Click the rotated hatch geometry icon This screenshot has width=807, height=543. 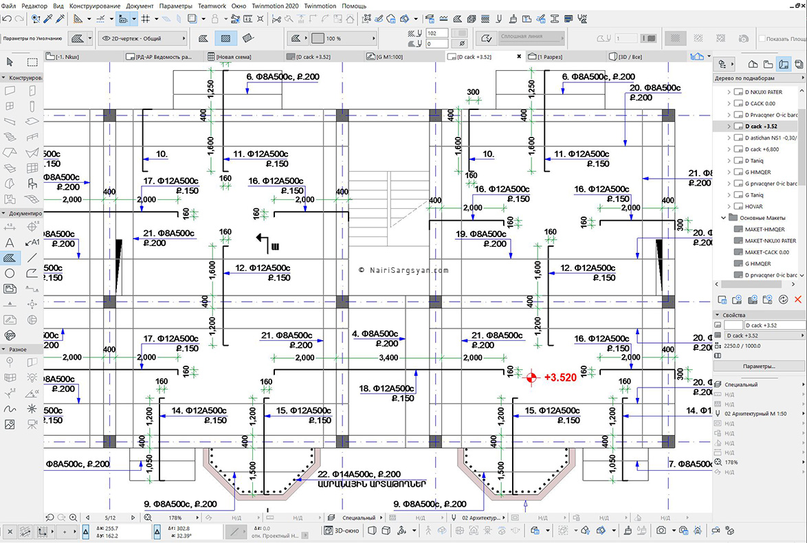tap(247, 38)
